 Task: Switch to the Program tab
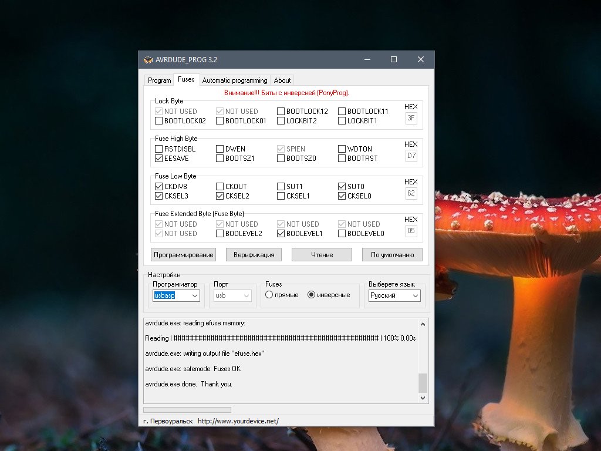point(159,80)
